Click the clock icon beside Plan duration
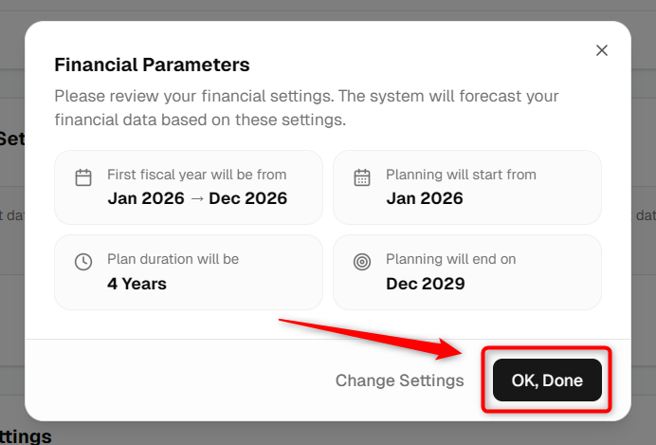This screenshot has height=445, width=656. point(83,262)
